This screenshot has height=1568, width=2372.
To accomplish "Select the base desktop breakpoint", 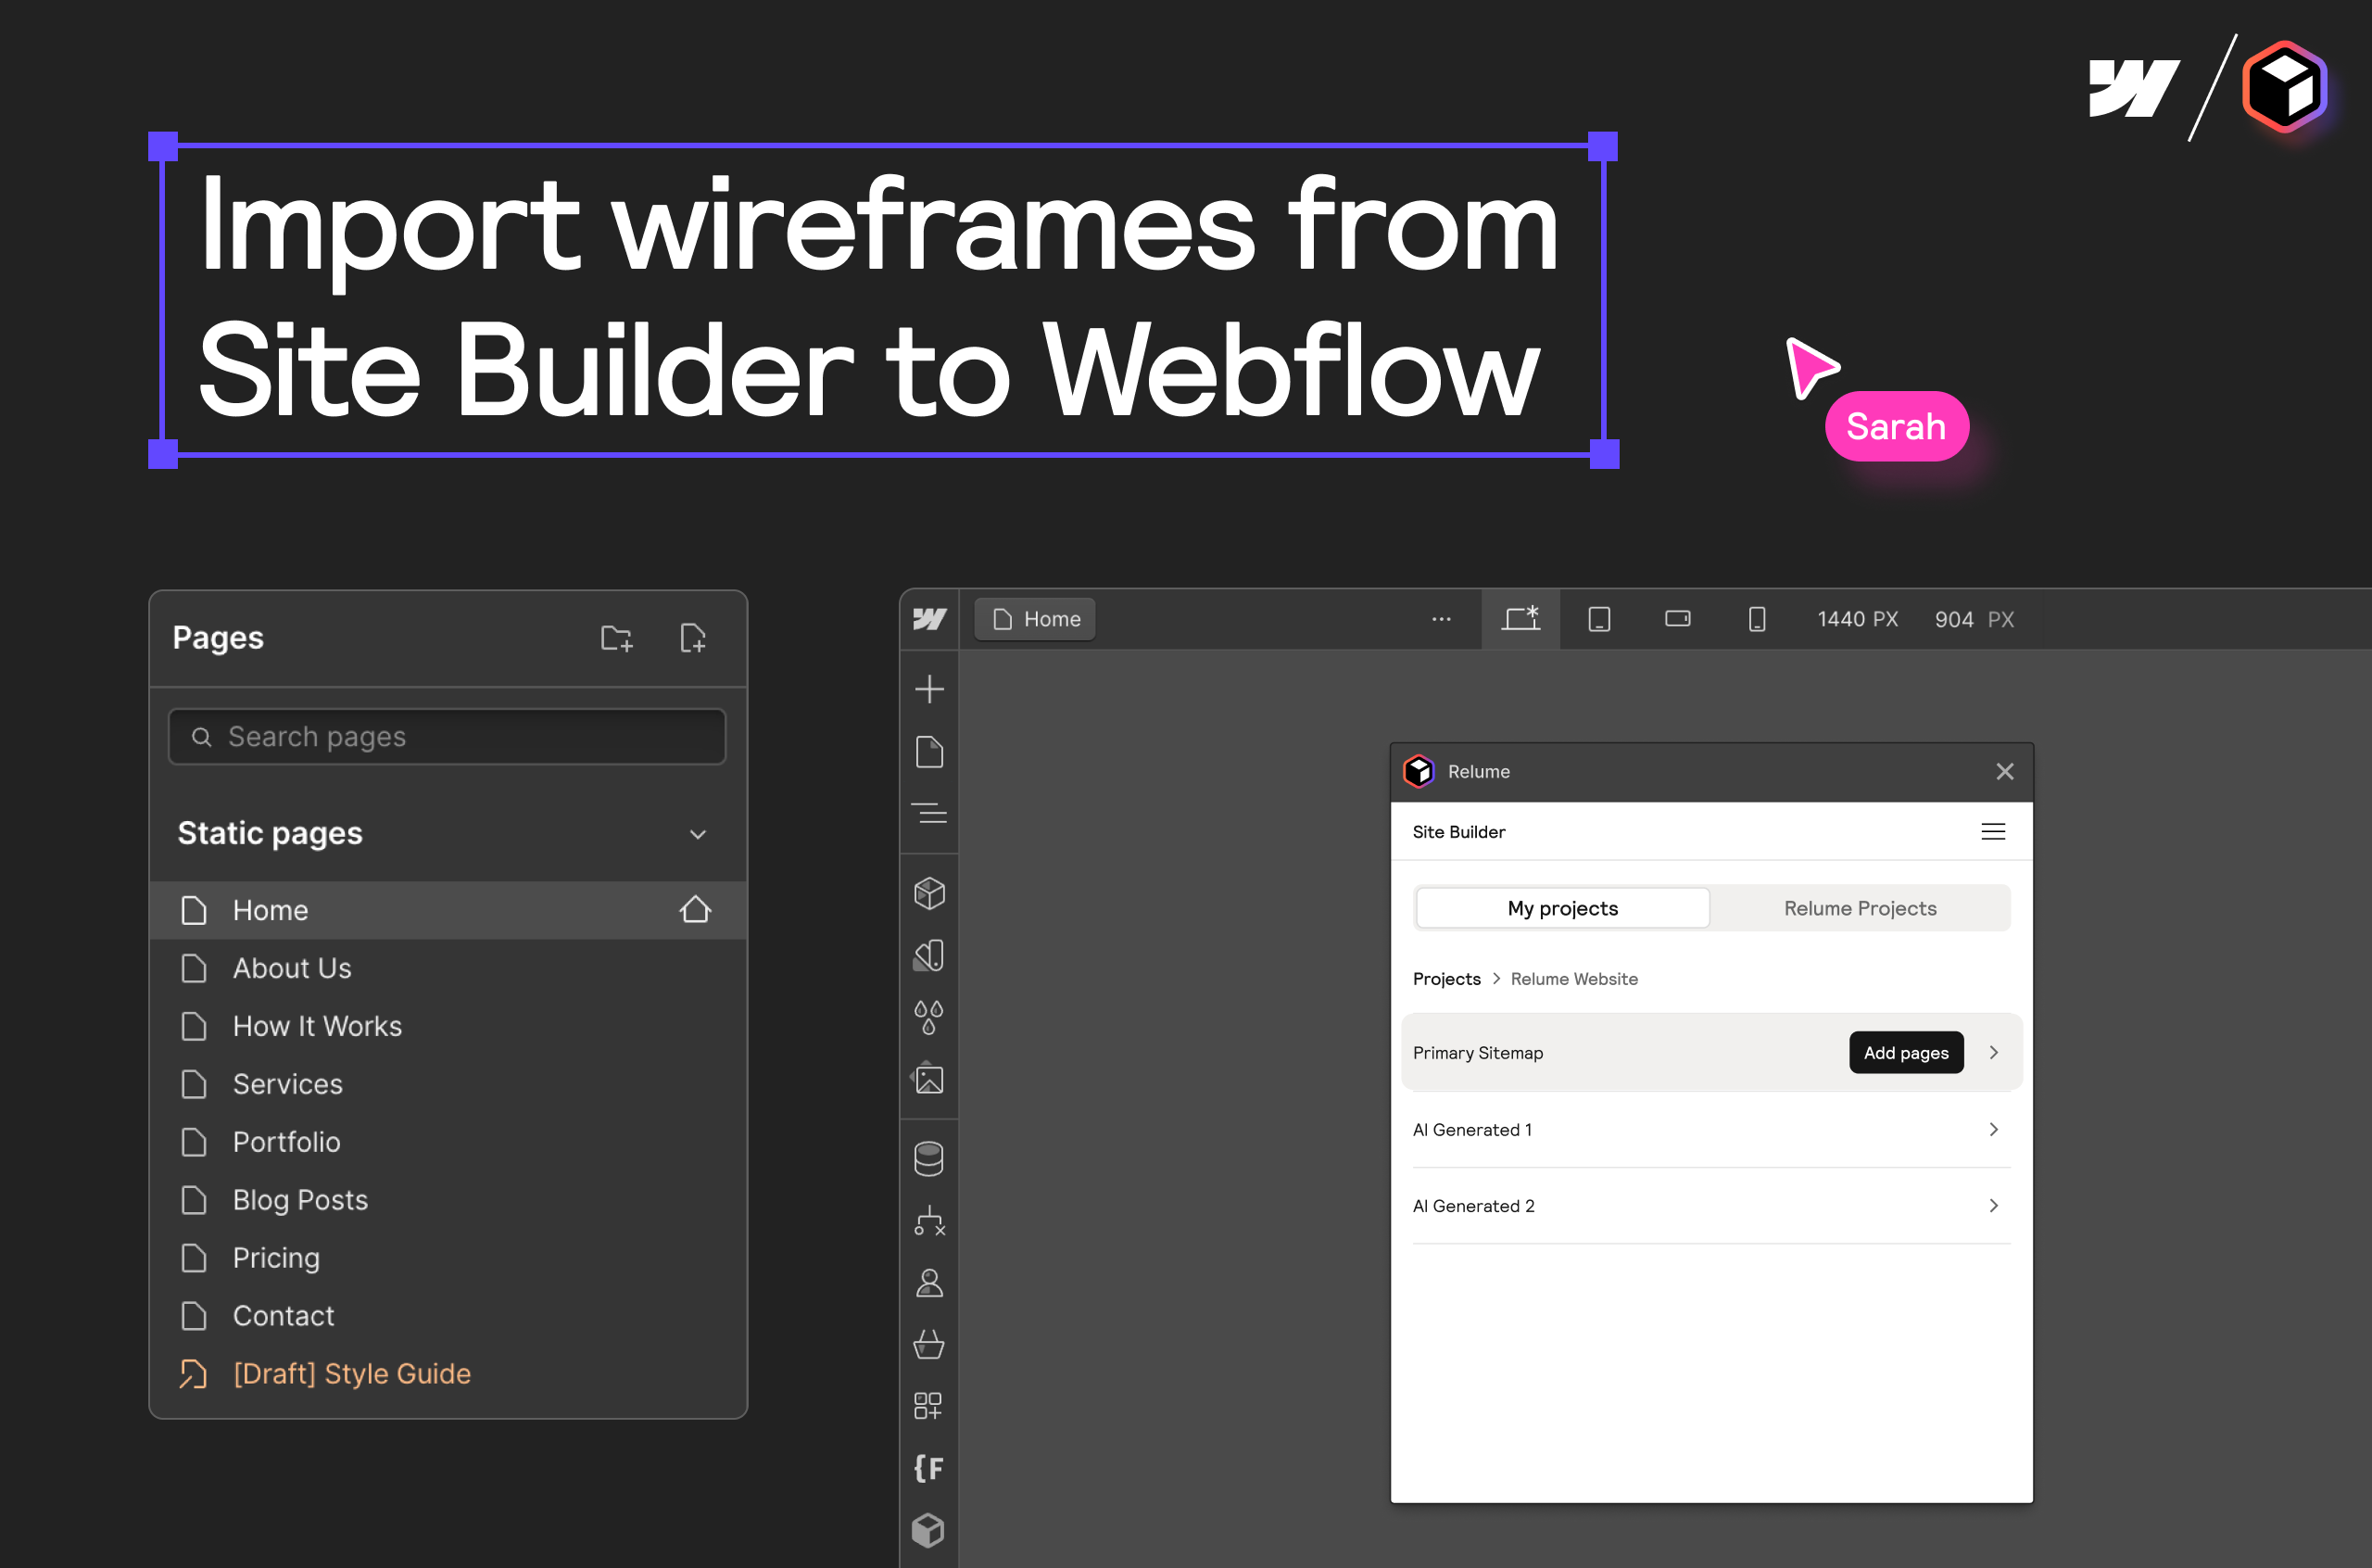I will click(1520, 619).
